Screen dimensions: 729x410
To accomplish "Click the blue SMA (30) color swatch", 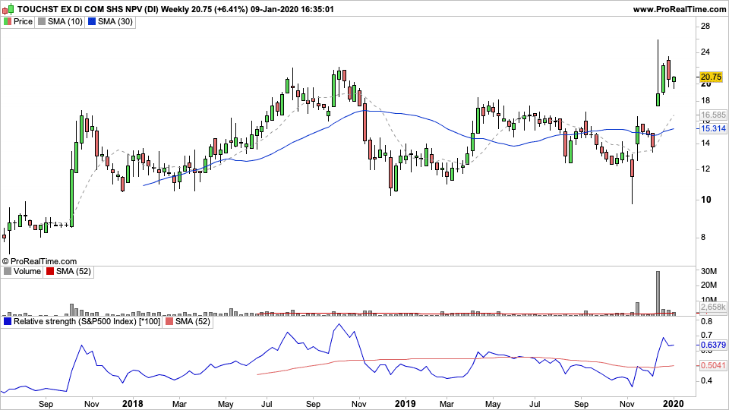I will [x=92, y=21].
